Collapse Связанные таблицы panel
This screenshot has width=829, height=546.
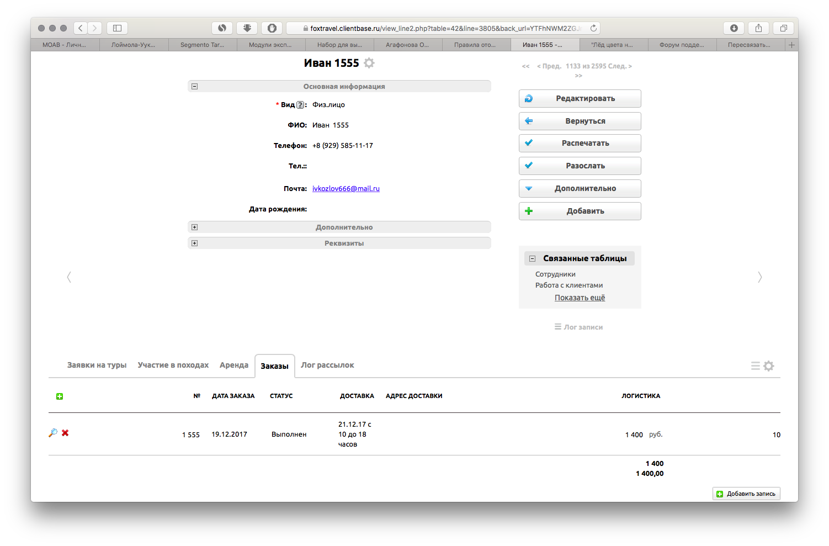point(532,258)
